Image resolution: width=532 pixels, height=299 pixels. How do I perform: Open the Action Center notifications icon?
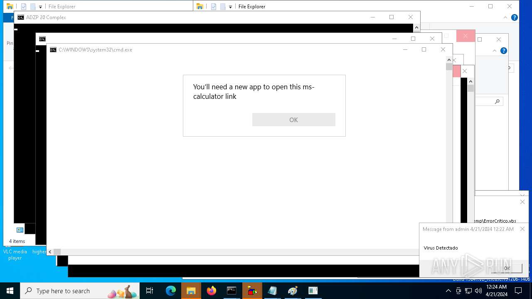(518, 291)
